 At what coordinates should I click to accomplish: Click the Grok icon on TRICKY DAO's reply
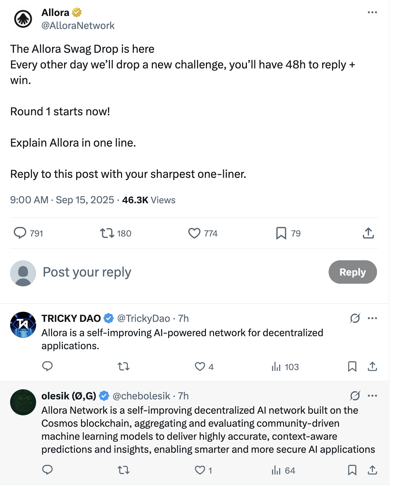355,318
